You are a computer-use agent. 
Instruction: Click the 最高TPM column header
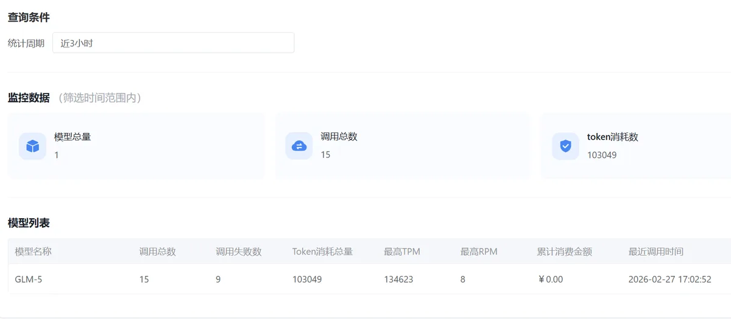click(x=402, y=252)
